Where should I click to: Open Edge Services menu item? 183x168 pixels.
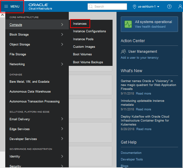pos(20,129)
